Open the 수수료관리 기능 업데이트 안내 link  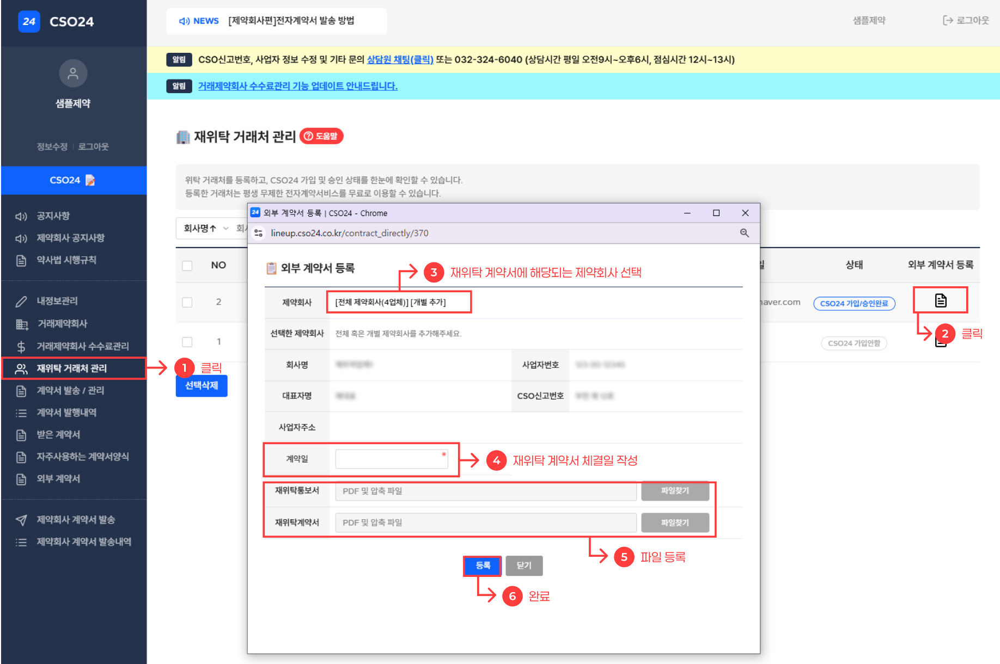(297, 86)
